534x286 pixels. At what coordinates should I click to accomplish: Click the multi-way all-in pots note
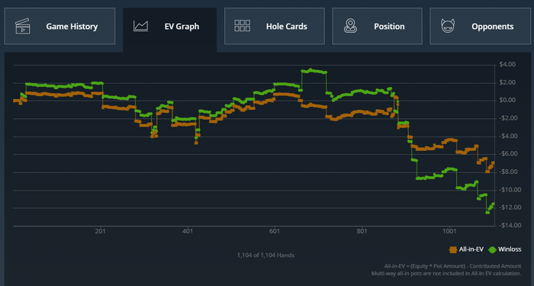[446, 273]
